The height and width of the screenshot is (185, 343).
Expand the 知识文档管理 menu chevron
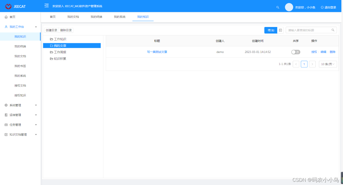click(x=36, y=134)
